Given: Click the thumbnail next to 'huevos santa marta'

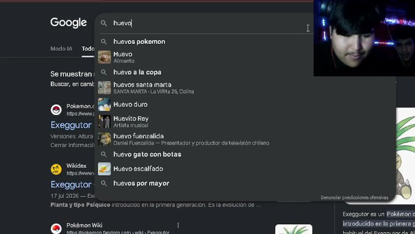Looking at the screenshot, I should click(x=104, y=88).
